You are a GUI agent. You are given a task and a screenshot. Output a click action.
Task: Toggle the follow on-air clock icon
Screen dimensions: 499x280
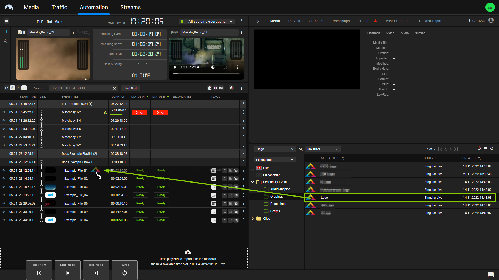[12, 88]
